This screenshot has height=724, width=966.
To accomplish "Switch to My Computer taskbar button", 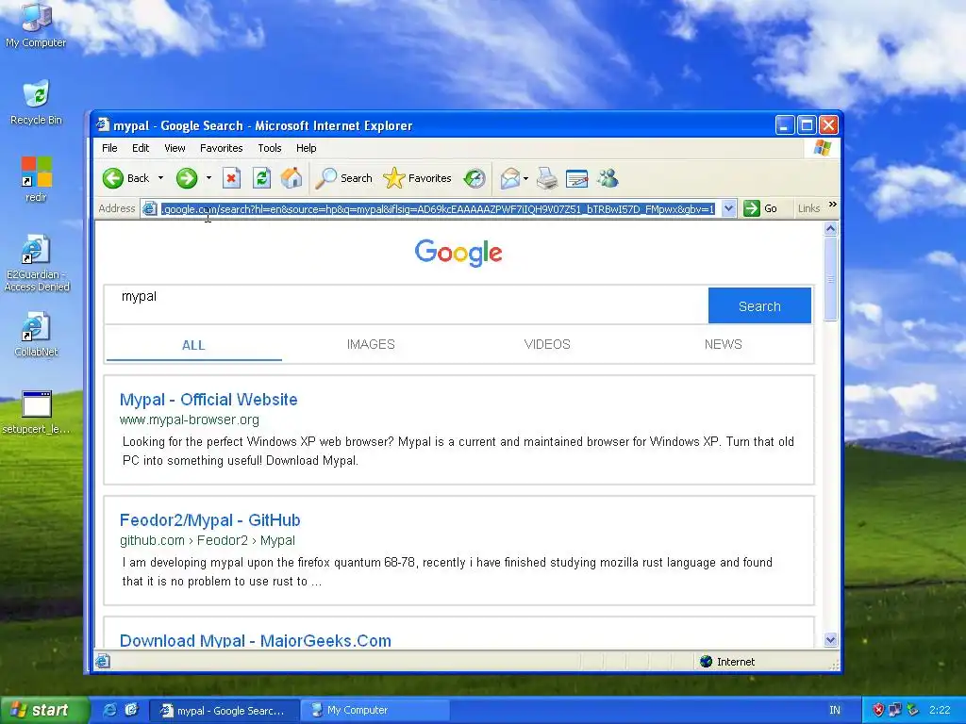I will (375, 711).
